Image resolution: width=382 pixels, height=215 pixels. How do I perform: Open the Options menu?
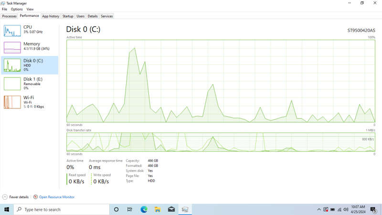point(17,9)
